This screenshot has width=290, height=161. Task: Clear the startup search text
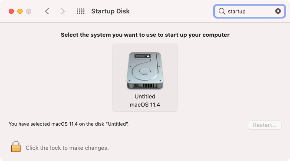(x=278, y=11)
